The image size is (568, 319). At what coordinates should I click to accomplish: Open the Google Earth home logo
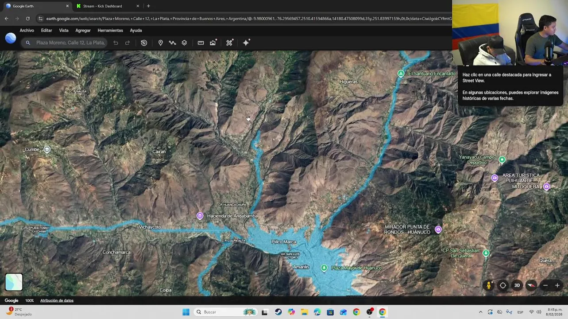[11, 38]
